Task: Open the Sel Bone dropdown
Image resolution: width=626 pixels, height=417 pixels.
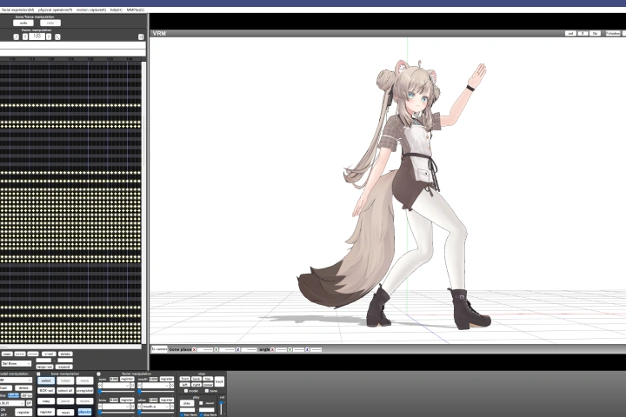Action: [x=17, y=363]
